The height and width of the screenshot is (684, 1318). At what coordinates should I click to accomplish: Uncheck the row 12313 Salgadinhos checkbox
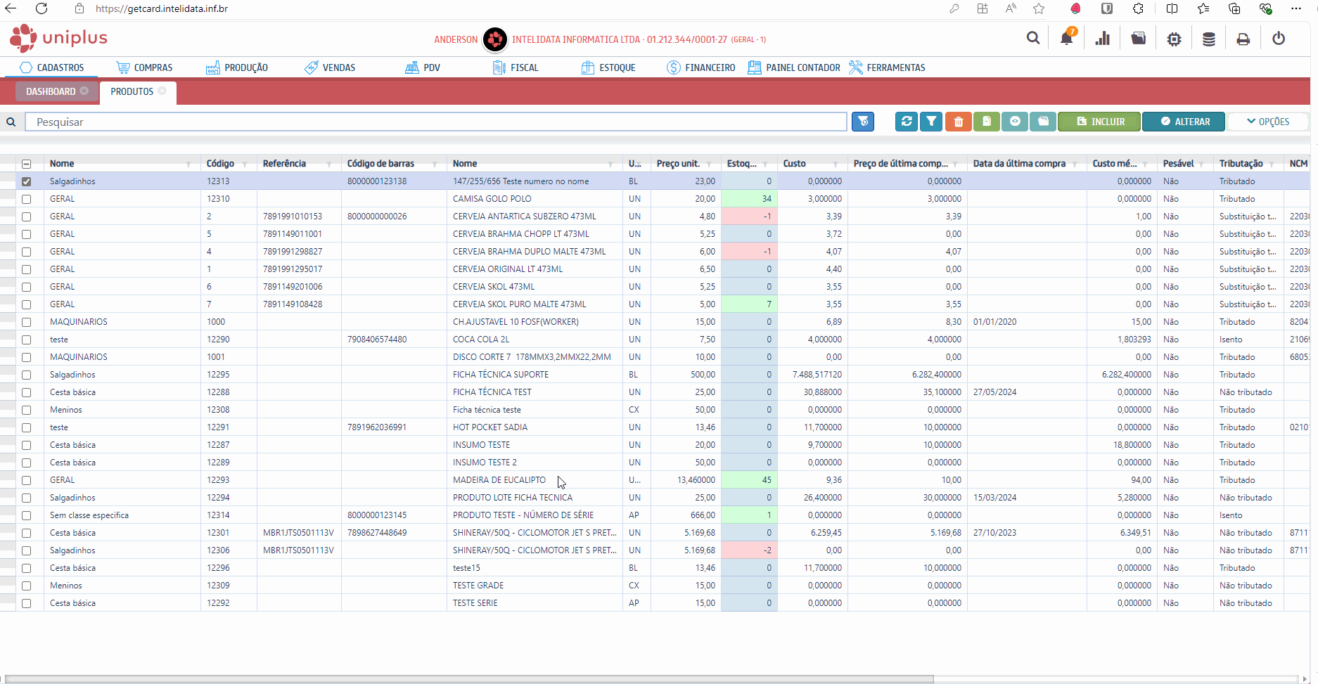(x=26, y=181)
